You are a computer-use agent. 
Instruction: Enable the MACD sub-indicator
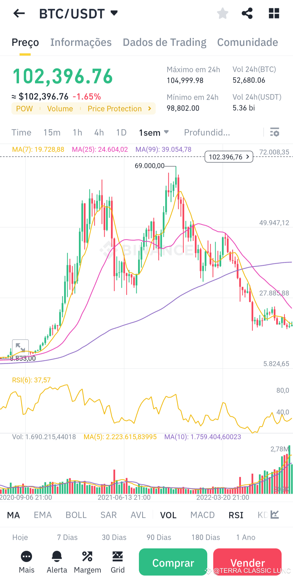[x=202, y=515]
